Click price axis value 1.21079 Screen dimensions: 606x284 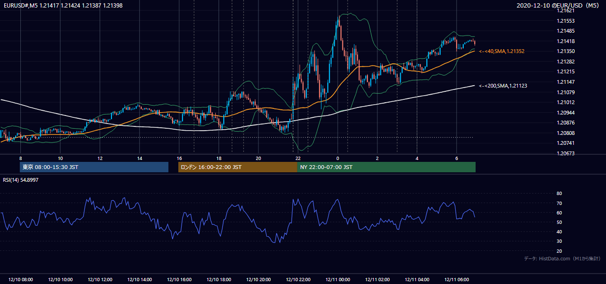tap(566, 92)
